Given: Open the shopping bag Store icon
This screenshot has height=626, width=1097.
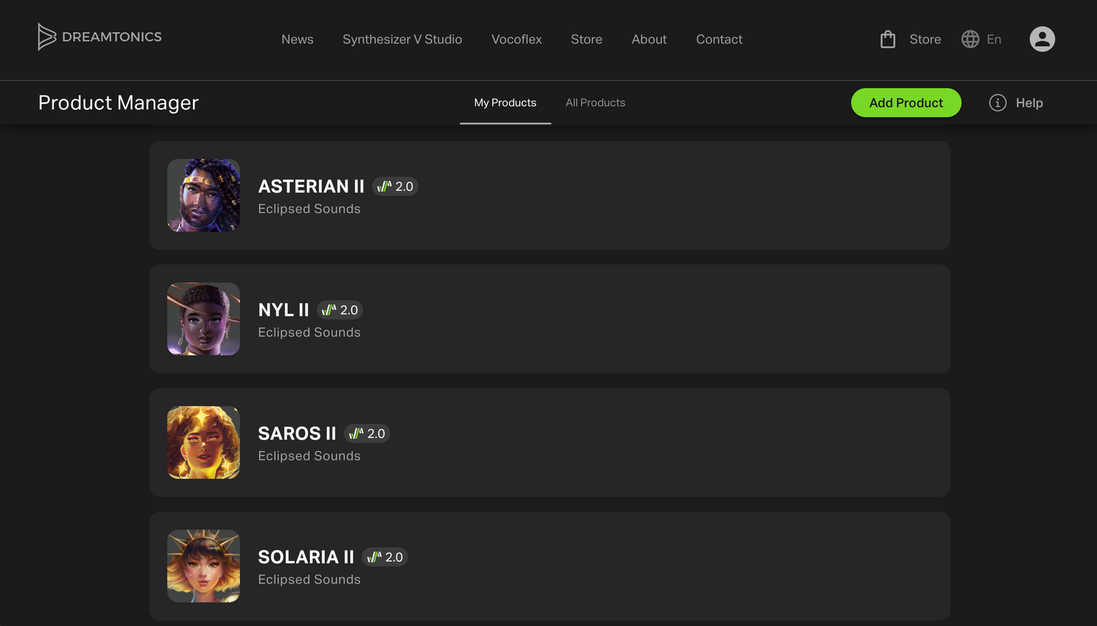Looking at the screenshot, I should tap(888, 39).
